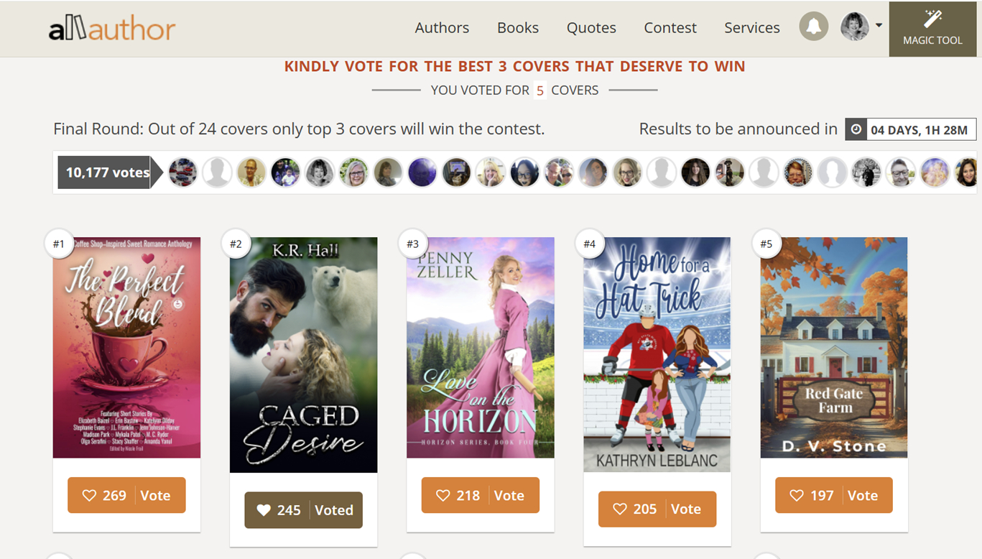Click the heart icon showing 218 votes
Image resolution: width=982 pixels, height=559 pixels.
(x=443, y=496)
